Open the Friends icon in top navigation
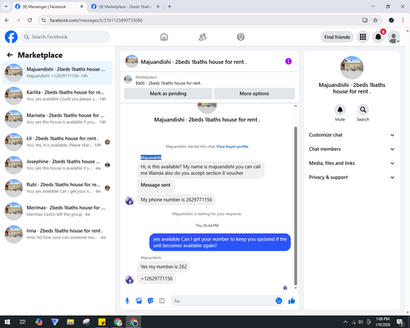The image size is (410, 328). pyautogui.click(x=203, y=37)
